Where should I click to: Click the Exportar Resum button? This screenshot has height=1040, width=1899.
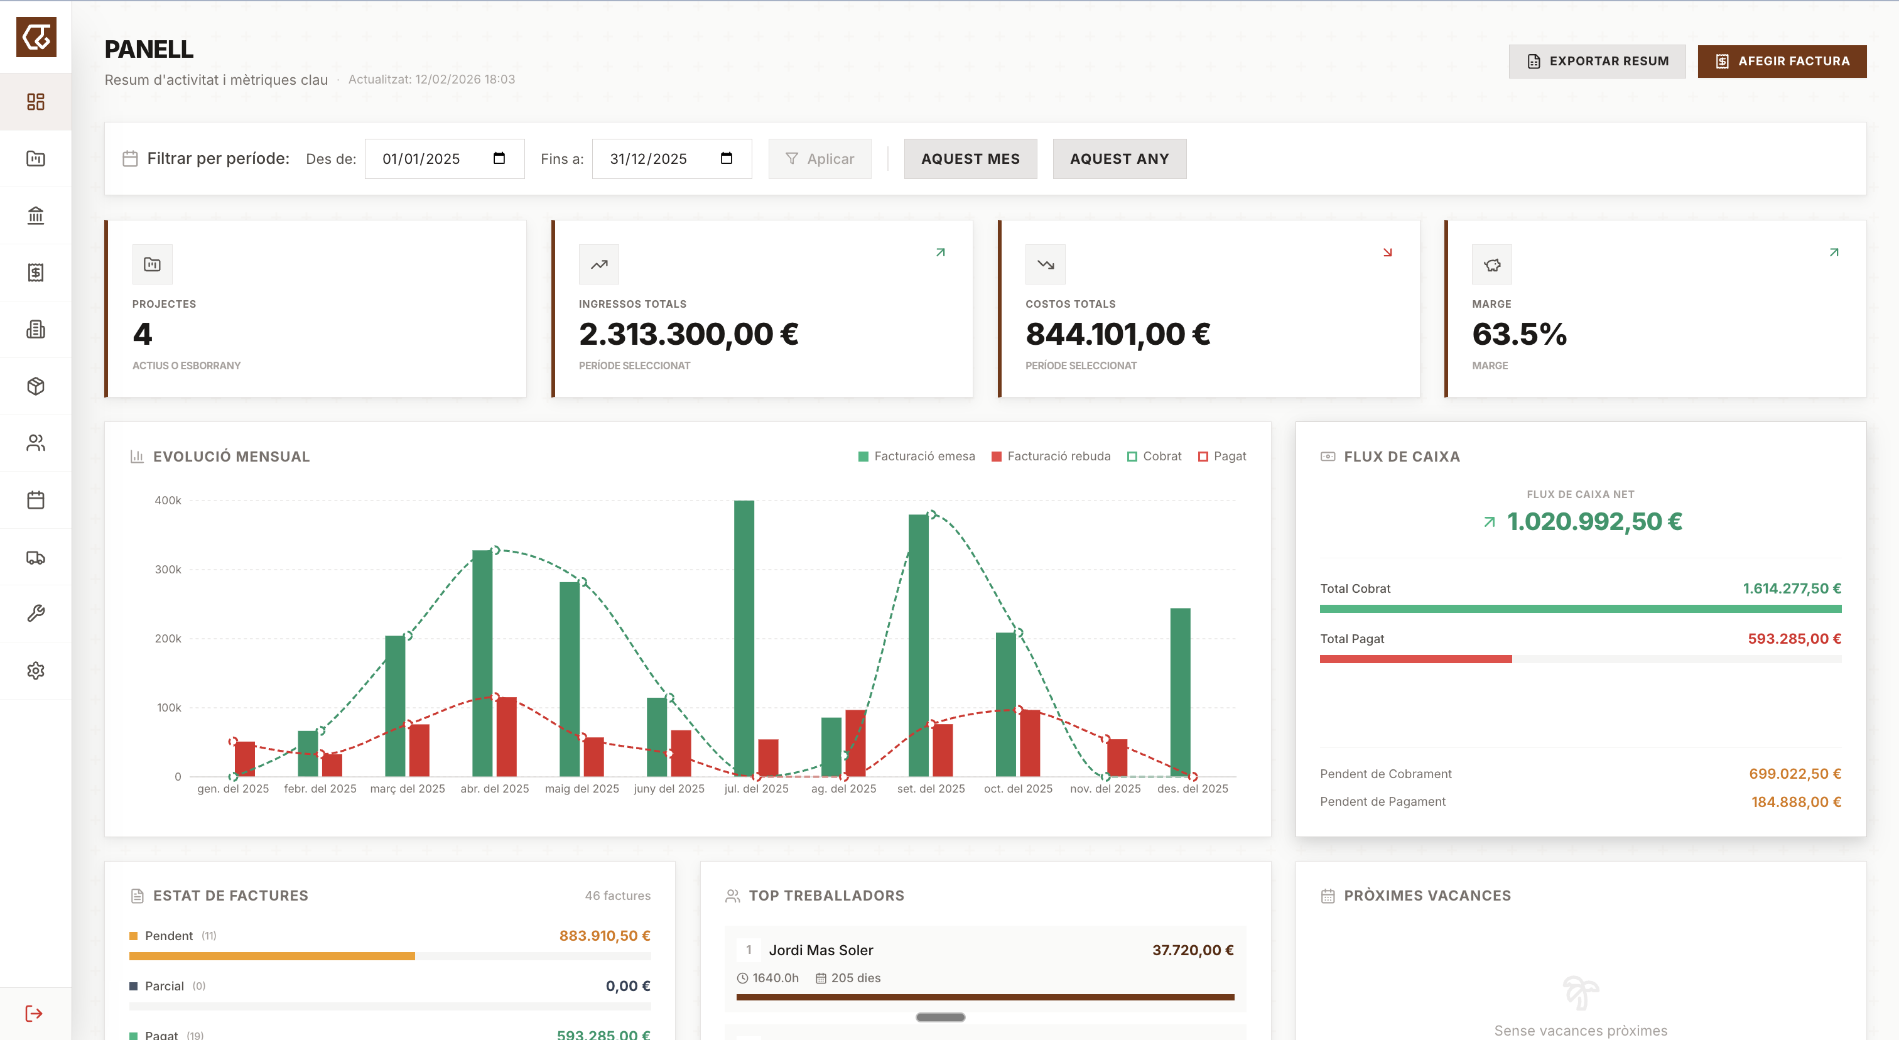click(1597, 61)
